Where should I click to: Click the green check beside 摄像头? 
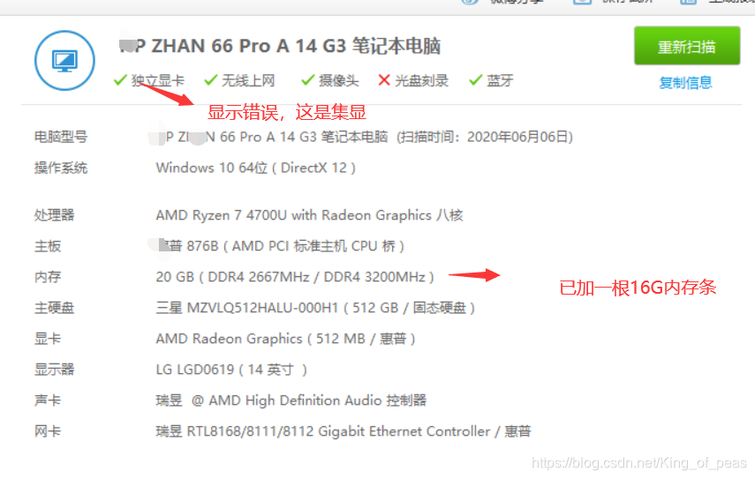coord(308,79)
